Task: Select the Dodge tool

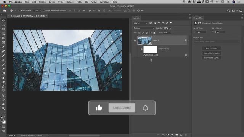Action: point(3,82)
